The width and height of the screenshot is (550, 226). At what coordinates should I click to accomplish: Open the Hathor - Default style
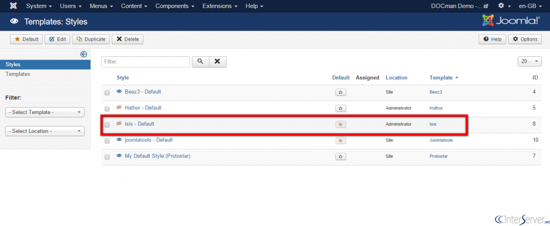coord(143,108)
